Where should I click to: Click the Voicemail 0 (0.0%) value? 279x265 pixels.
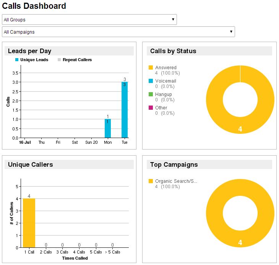click(165, 86)
